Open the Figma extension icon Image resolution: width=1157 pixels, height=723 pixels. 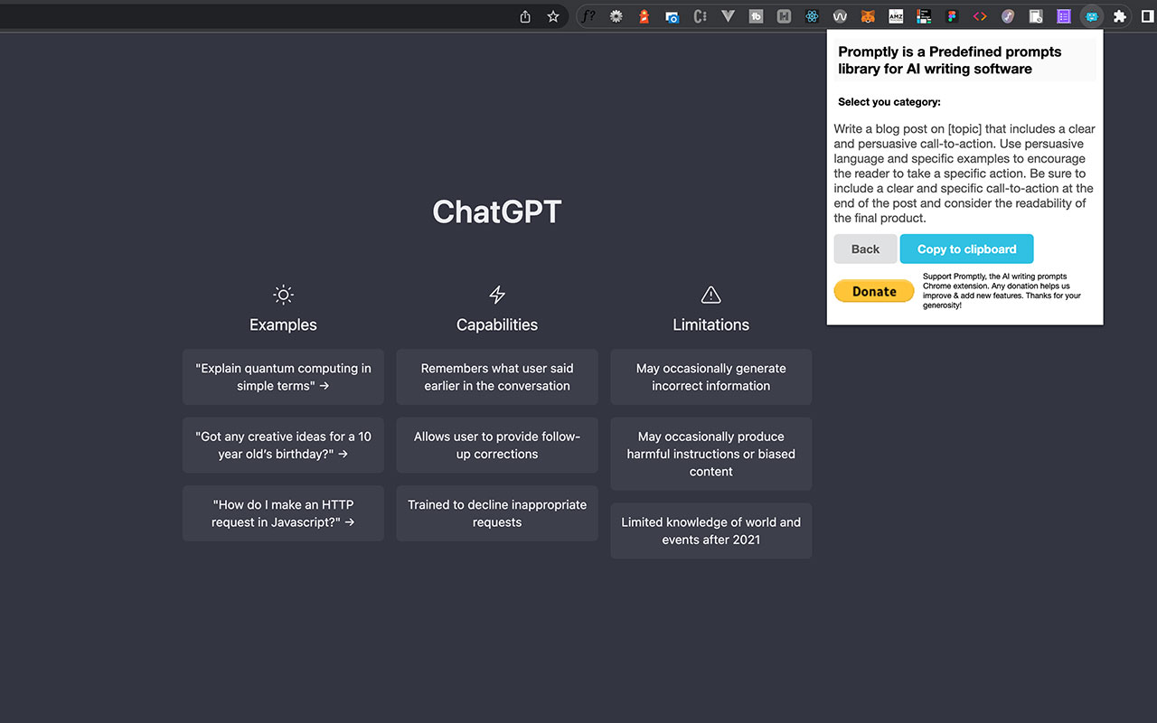pyautogui.click(x=952, y=16)
